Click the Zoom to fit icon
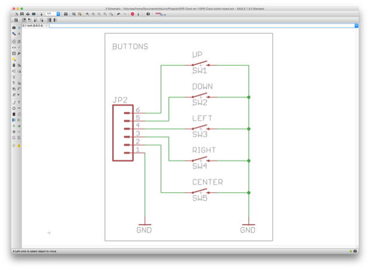This screenshot has height=270, width=370. click(x=87, y=14)
